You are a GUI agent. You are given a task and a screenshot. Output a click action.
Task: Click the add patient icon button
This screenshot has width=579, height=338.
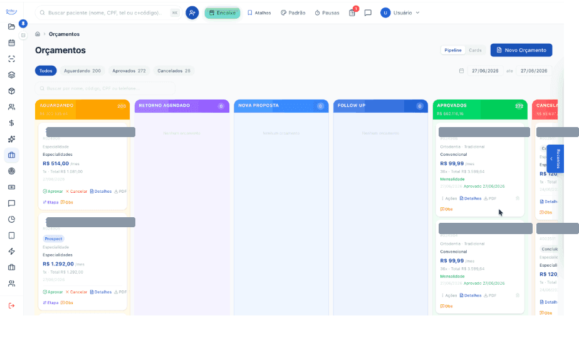[x=192, y=13]
